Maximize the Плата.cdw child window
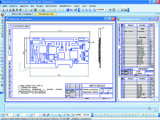This screenshot has width=160, height=120. click(110, 19)
